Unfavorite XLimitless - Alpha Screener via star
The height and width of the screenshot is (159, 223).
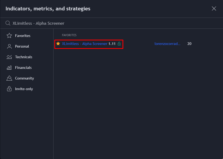click(58, 44)
